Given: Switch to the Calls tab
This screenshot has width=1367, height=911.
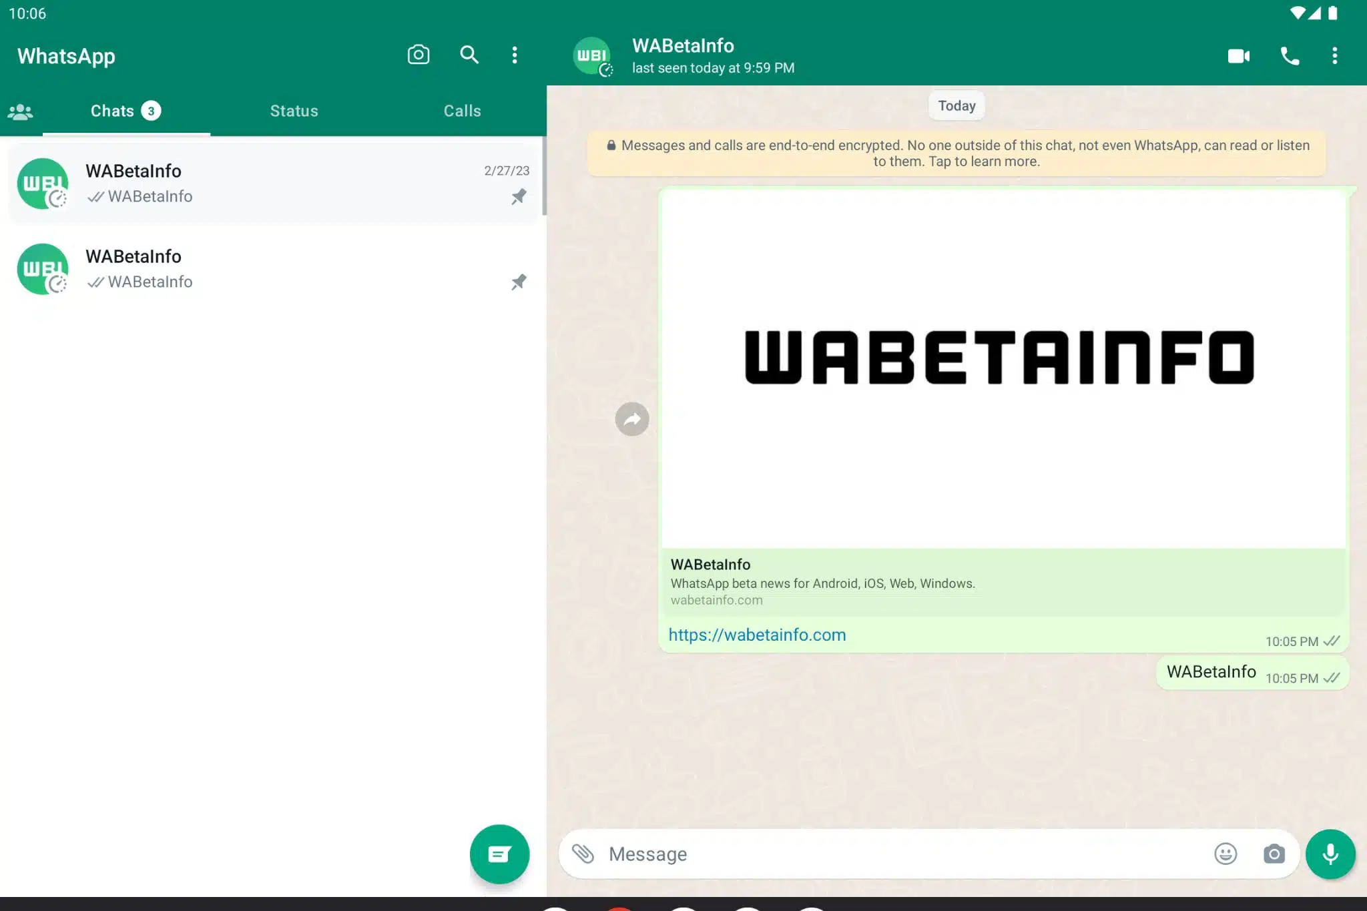Looking at the screenshot, I should pos(462,111).
